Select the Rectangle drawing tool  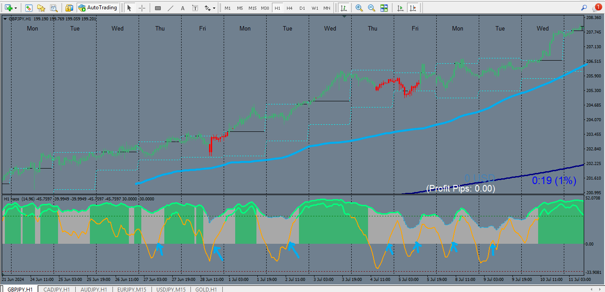point(158,8)
